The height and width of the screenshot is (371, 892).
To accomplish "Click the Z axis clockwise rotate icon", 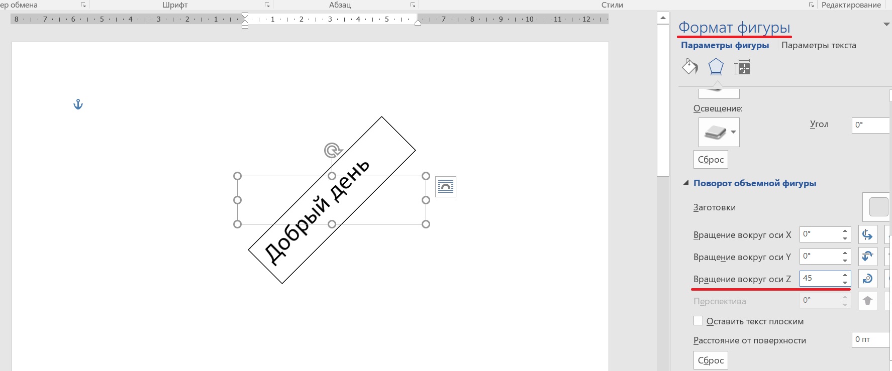I will pos(867,279).
